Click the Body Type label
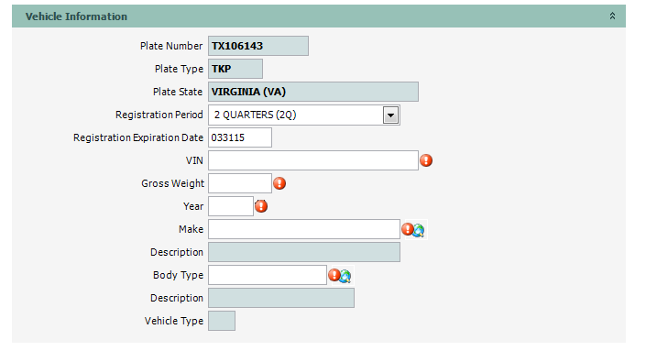Image resolution: width=657 pixels, height=362 pixels. 178,275
